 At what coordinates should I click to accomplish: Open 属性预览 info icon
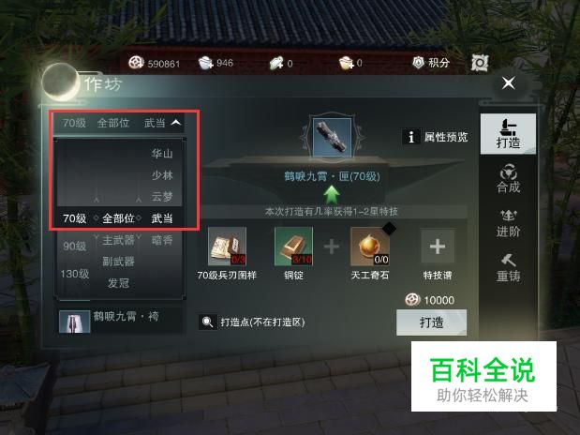[x=411, y=137]
